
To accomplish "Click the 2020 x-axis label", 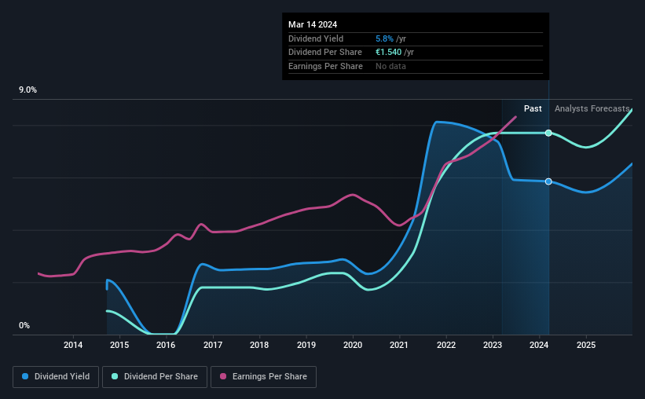I will point(353,345).
